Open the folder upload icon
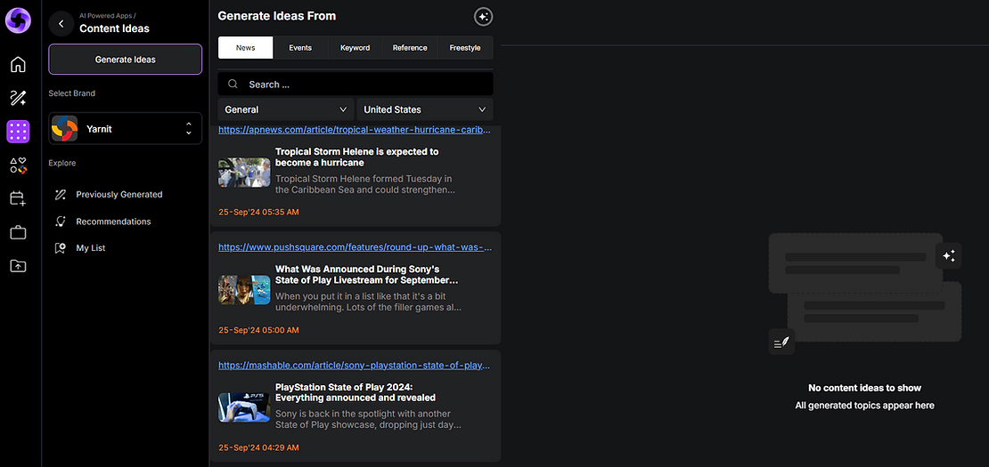Viewport: 989px width, 467px height. click(18, 266)
